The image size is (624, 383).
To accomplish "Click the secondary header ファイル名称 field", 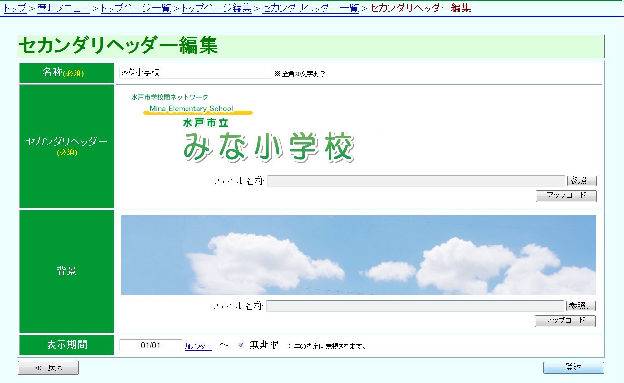I will tap(416, 181).
